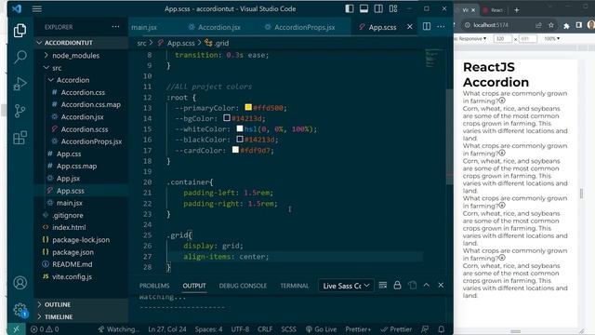Show errors and warnings count in status bar
Screen dimensions: 595x335
(x=45, y=328)
